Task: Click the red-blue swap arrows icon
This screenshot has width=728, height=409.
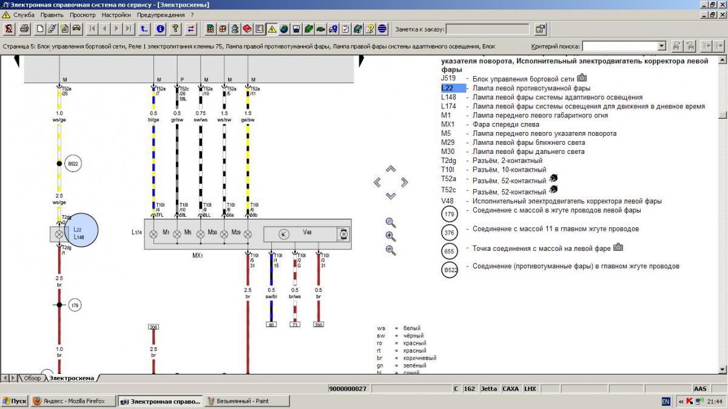Action: [x=191, y=28]
